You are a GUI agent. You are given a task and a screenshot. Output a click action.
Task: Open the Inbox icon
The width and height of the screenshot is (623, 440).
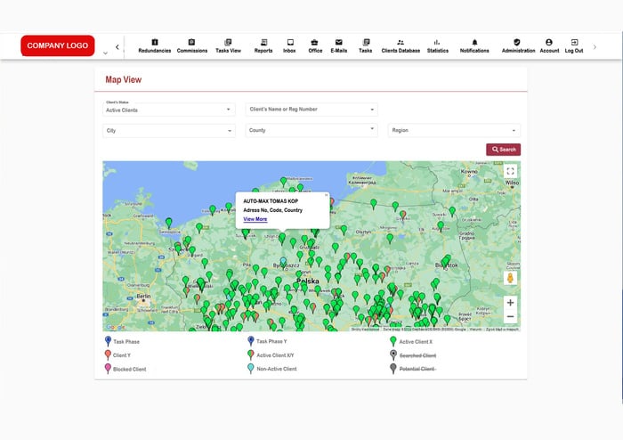pos(290,42)
